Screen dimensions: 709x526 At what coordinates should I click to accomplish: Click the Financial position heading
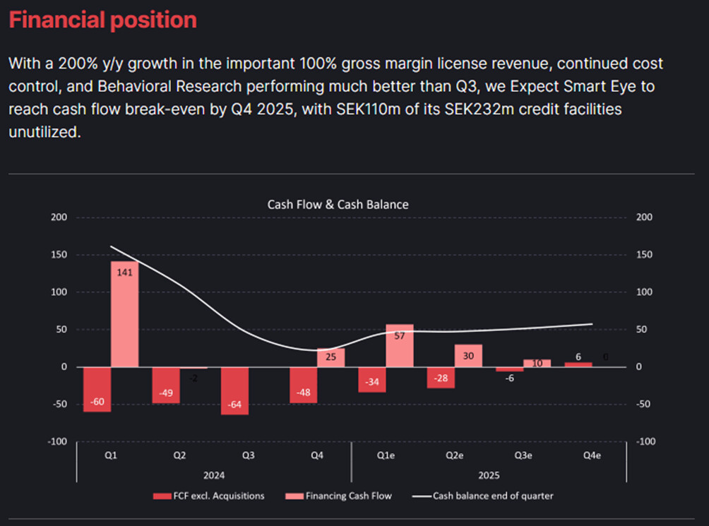(x=103, y=20)
